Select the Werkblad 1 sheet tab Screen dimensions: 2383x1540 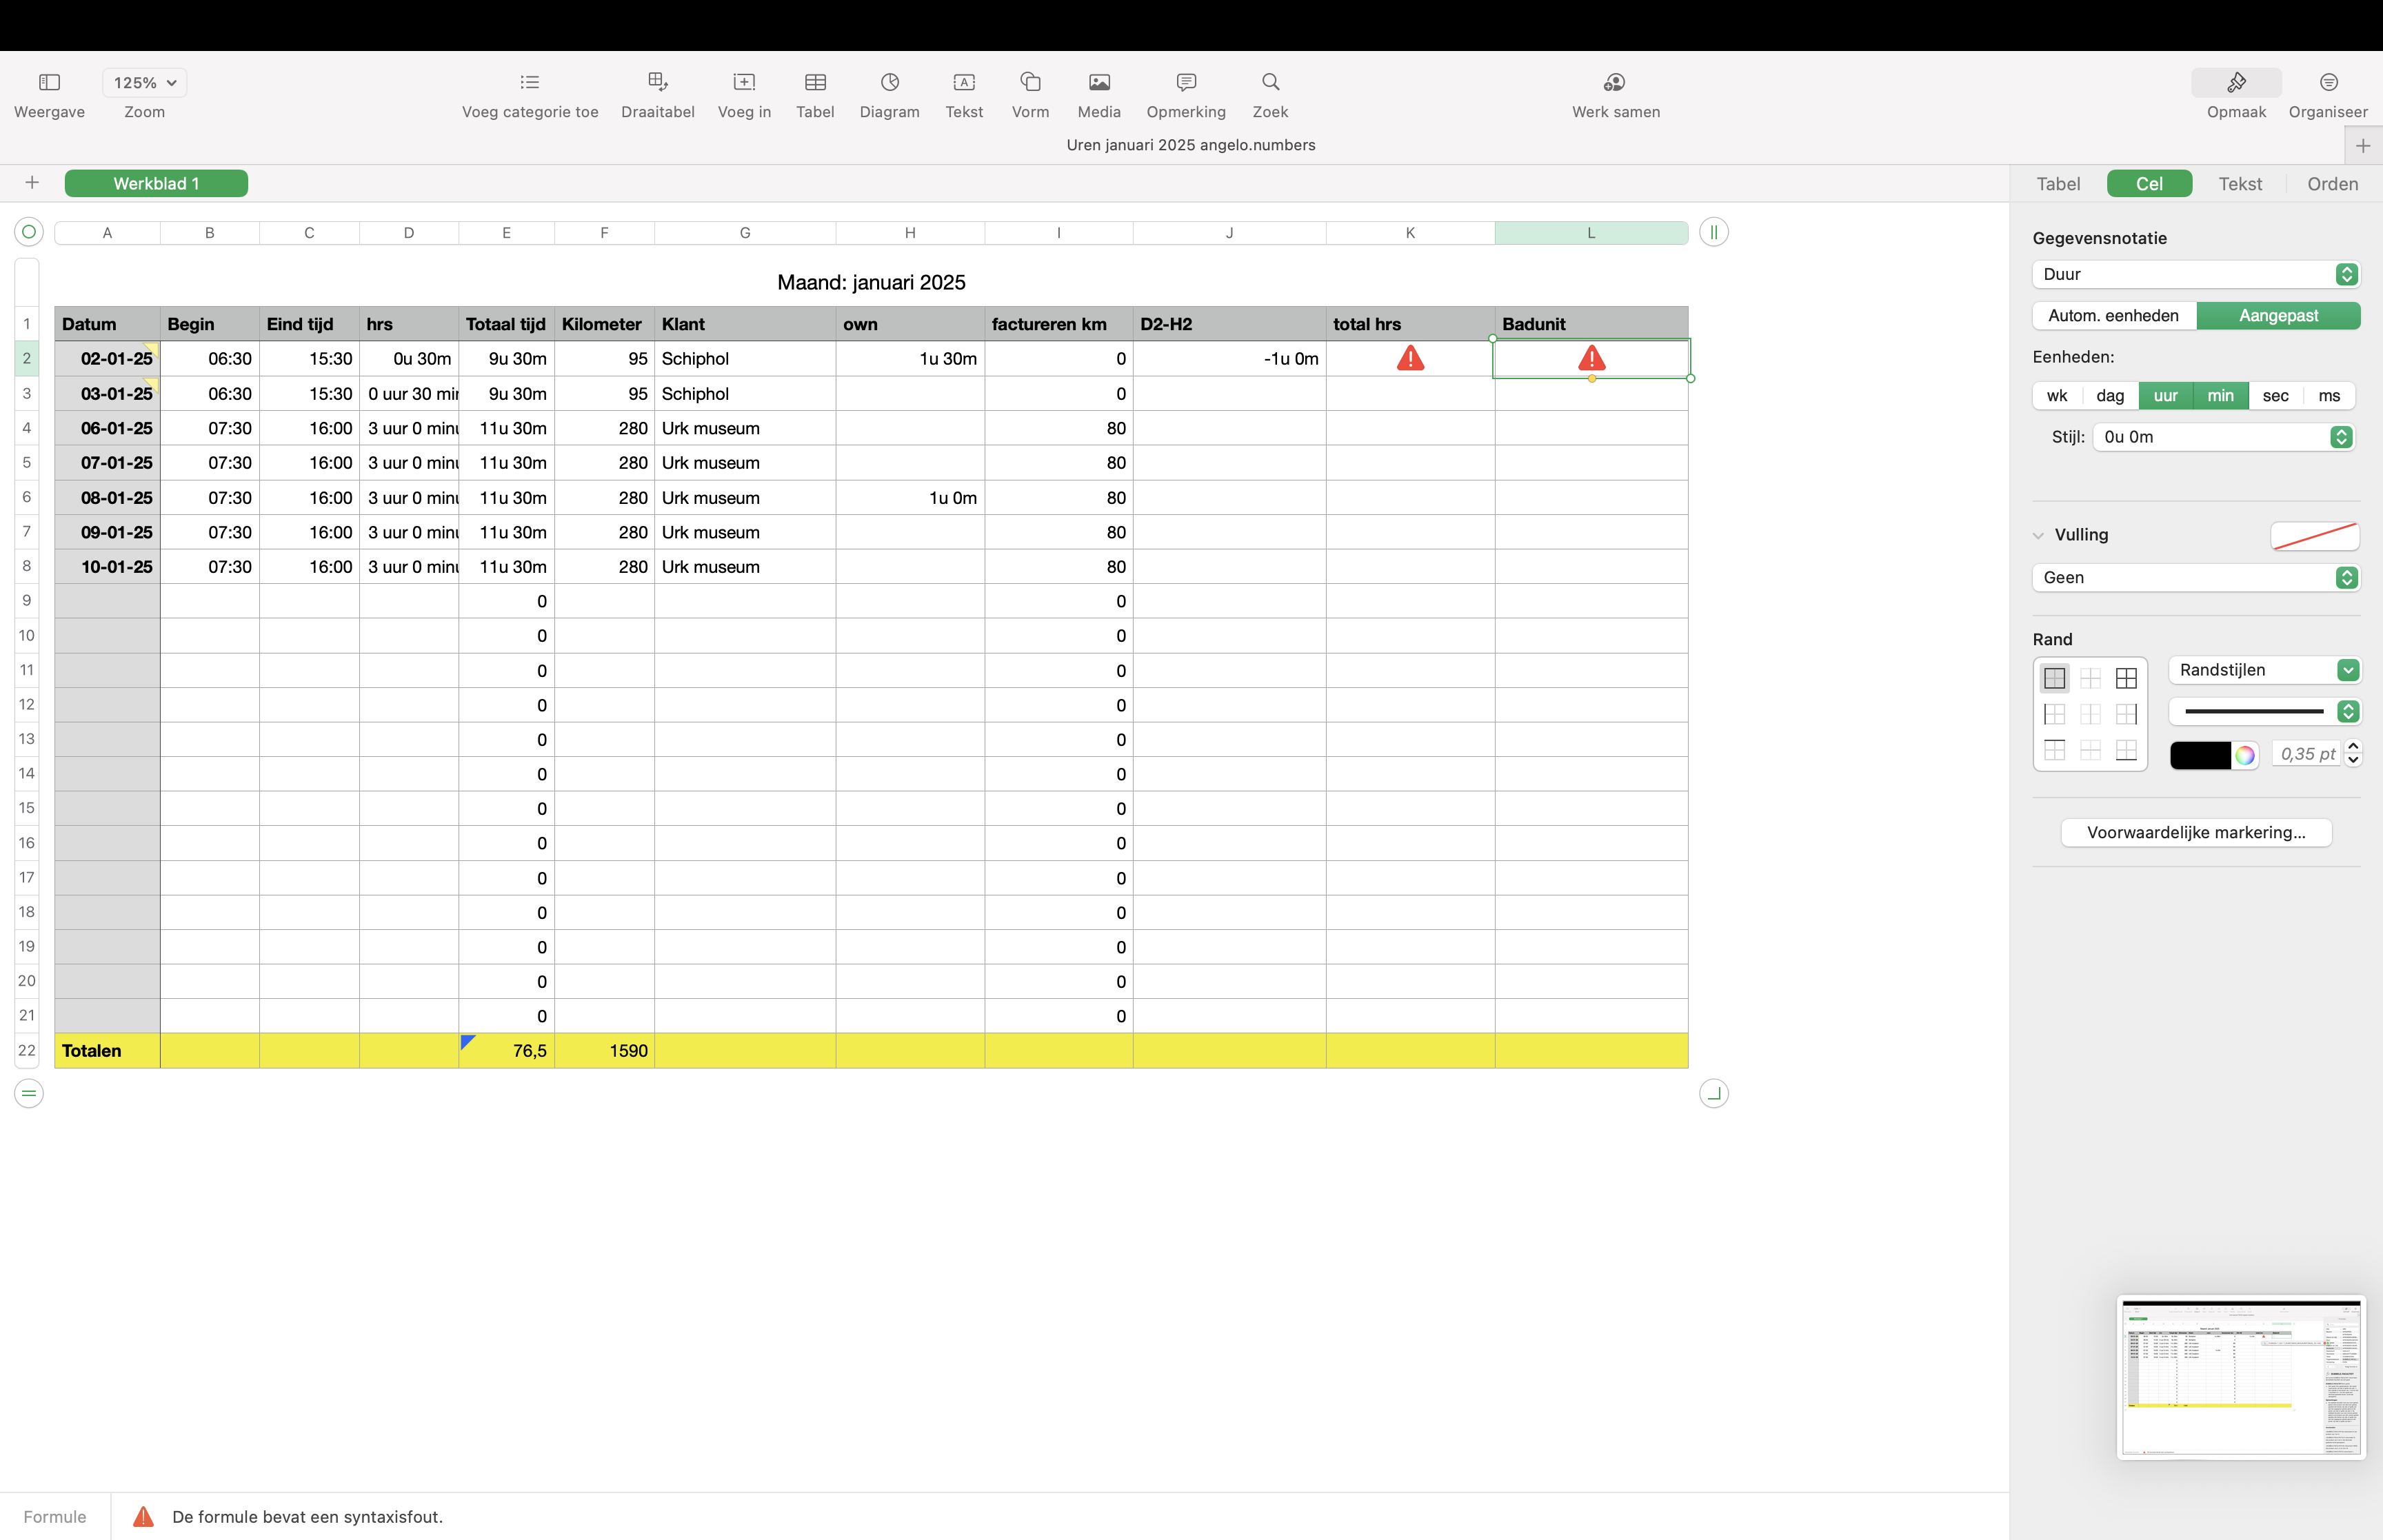tap(156, 184)
